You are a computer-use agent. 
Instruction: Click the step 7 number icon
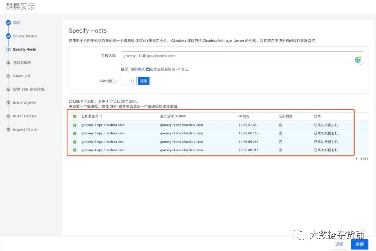(8, 103)
